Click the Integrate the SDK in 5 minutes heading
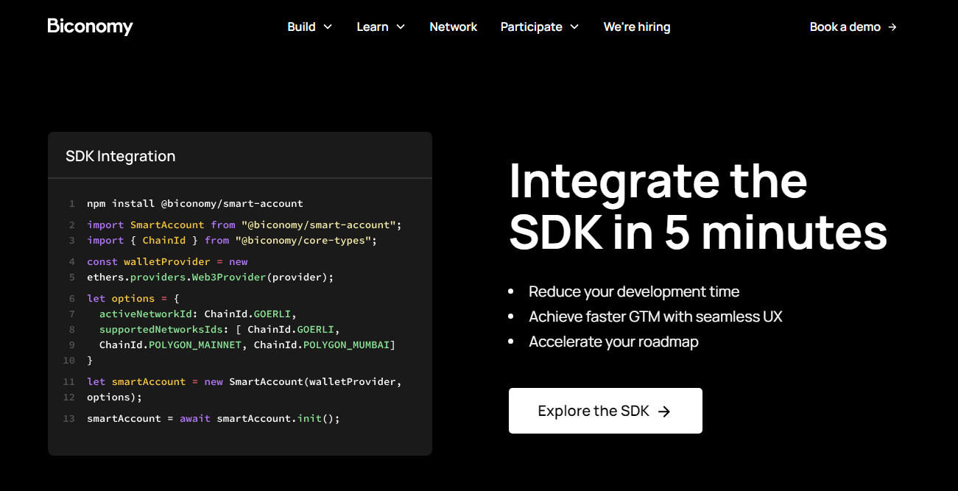This screenshot has height=491, width=958. coord(698,205)
